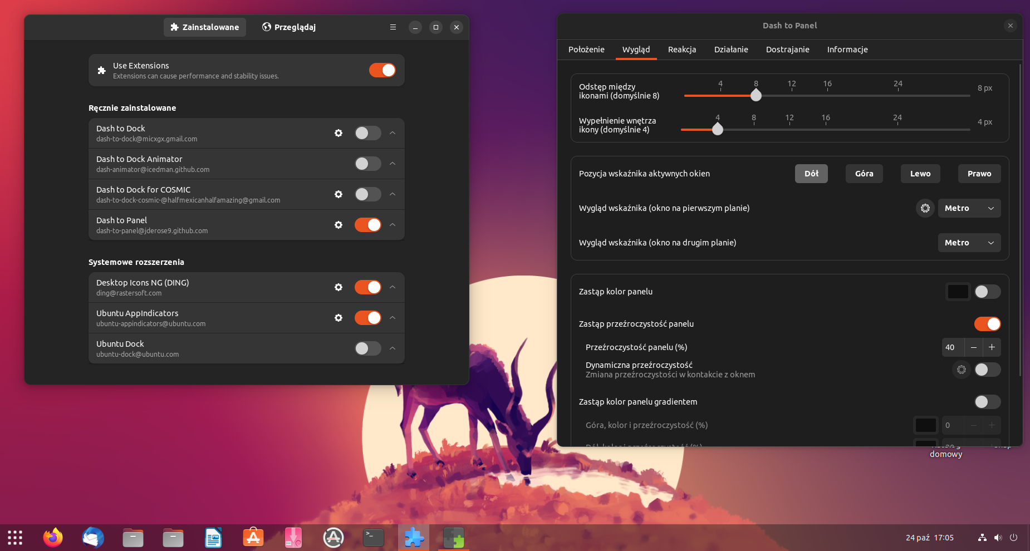This screenshot has height=551, width=1030.
Task: Open the Informacje tab
Action: (847, 50)
